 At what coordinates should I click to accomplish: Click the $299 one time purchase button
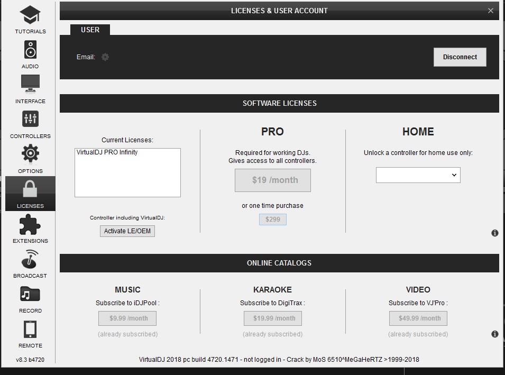coord(273,219)
